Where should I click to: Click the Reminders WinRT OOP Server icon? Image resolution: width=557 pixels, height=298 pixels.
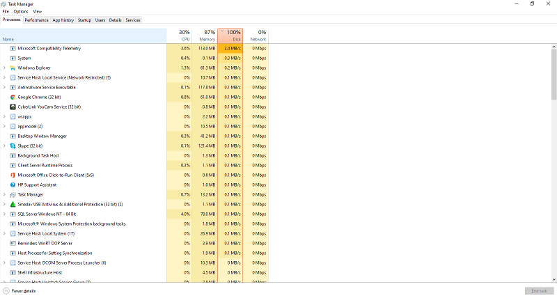click(x=13, y=244)
